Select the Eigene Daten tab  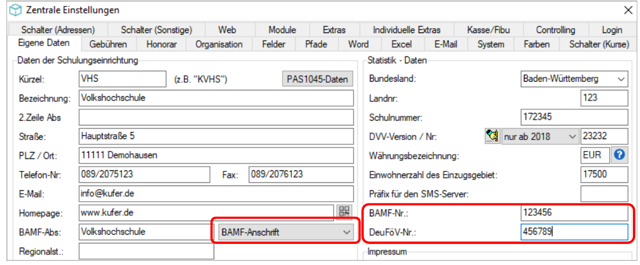[x=44, y=43]
